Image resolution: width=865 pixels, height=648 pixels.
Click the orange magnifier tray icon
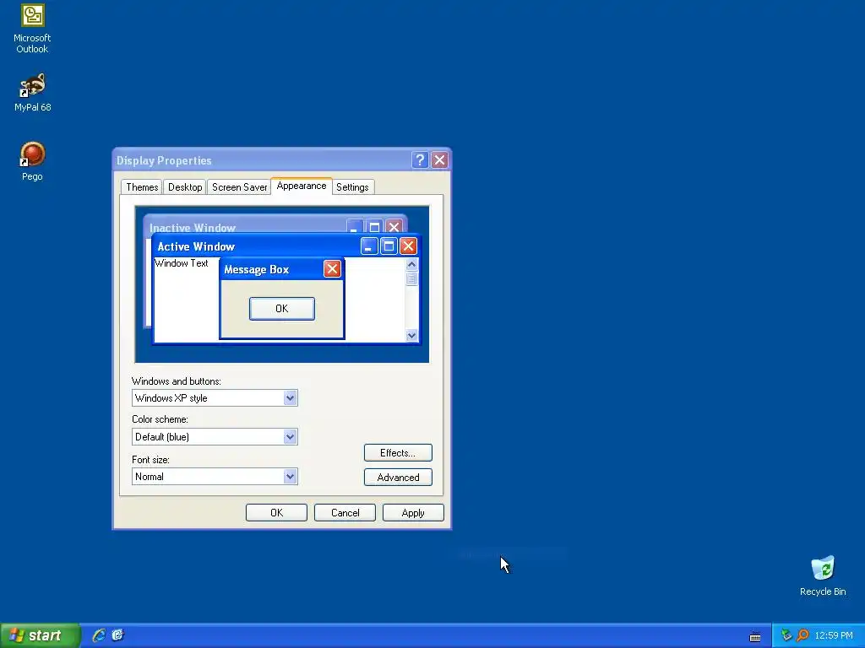click(802, 635)
